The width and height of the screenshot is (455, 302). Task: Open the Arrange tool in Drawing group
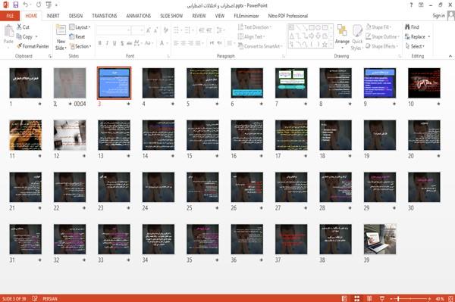click(342, 36)
